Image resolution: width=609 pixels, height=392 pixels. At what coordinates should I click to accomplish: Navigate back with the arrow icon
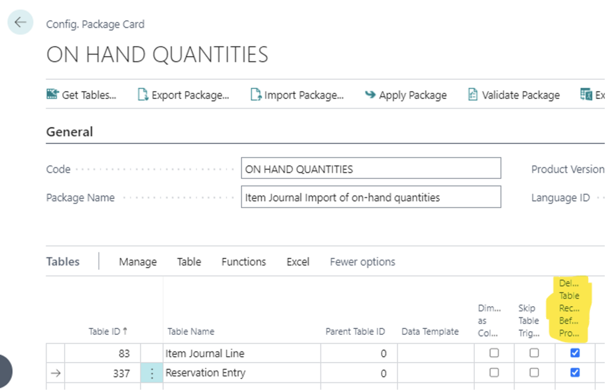(x=20, y=22)
